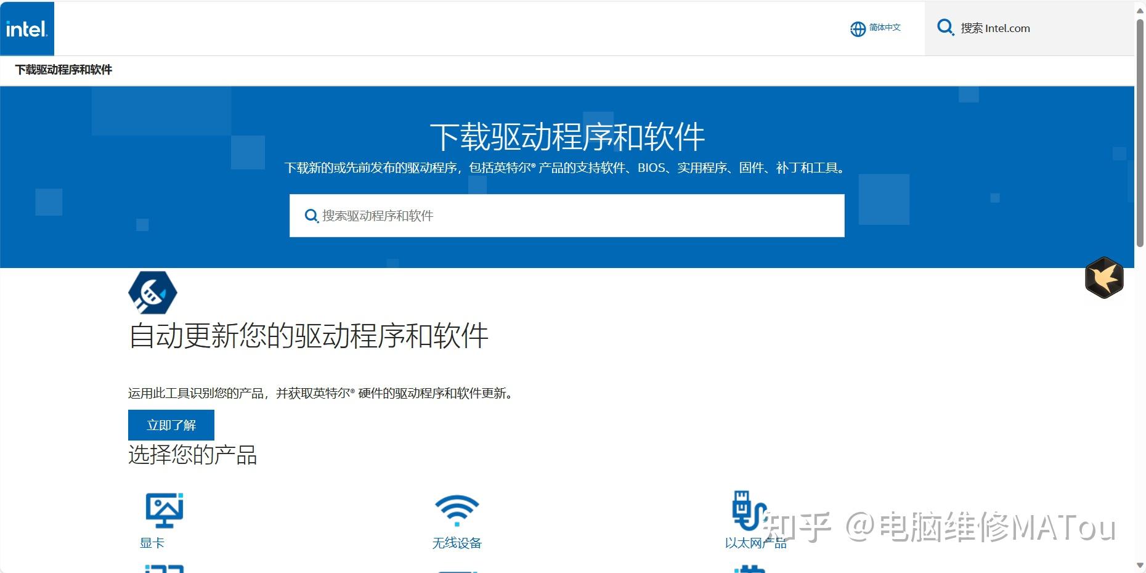Open the 无线设备 link
Image resolution: width=1146 pixels, height=573 pixels.
pos(457,543)
